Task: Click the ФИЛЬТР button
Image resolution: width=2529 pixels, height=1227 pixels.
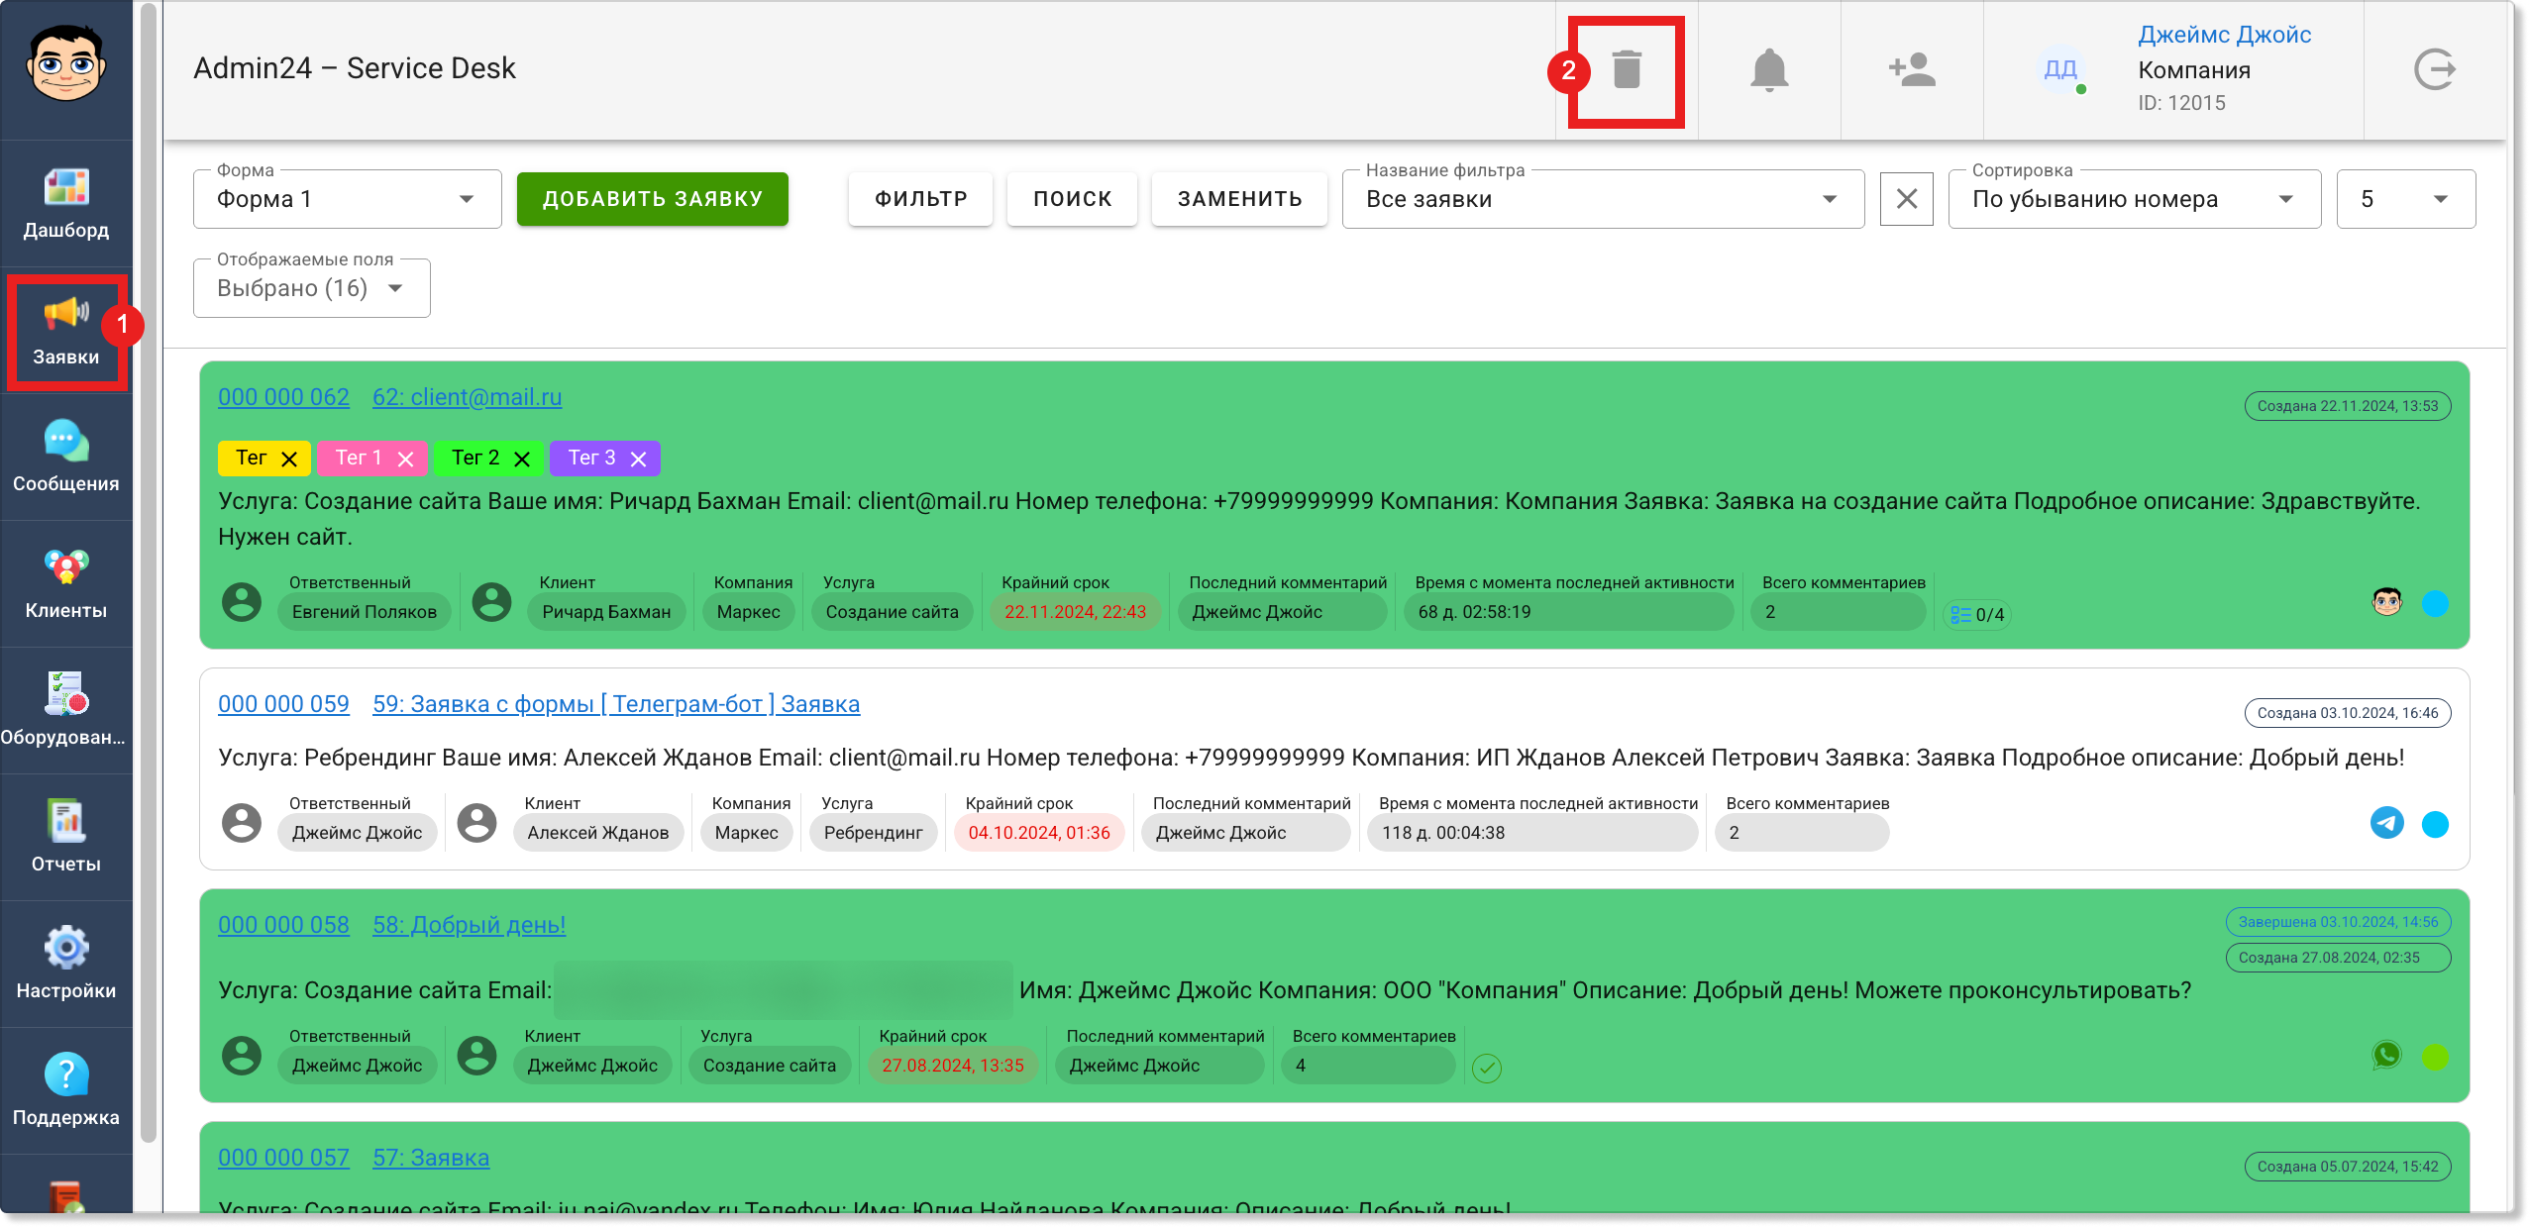Action: coord(920,199)
